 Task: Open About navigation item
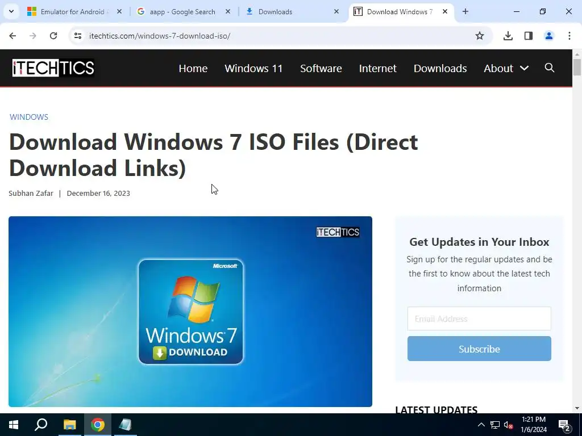(498, 68)
